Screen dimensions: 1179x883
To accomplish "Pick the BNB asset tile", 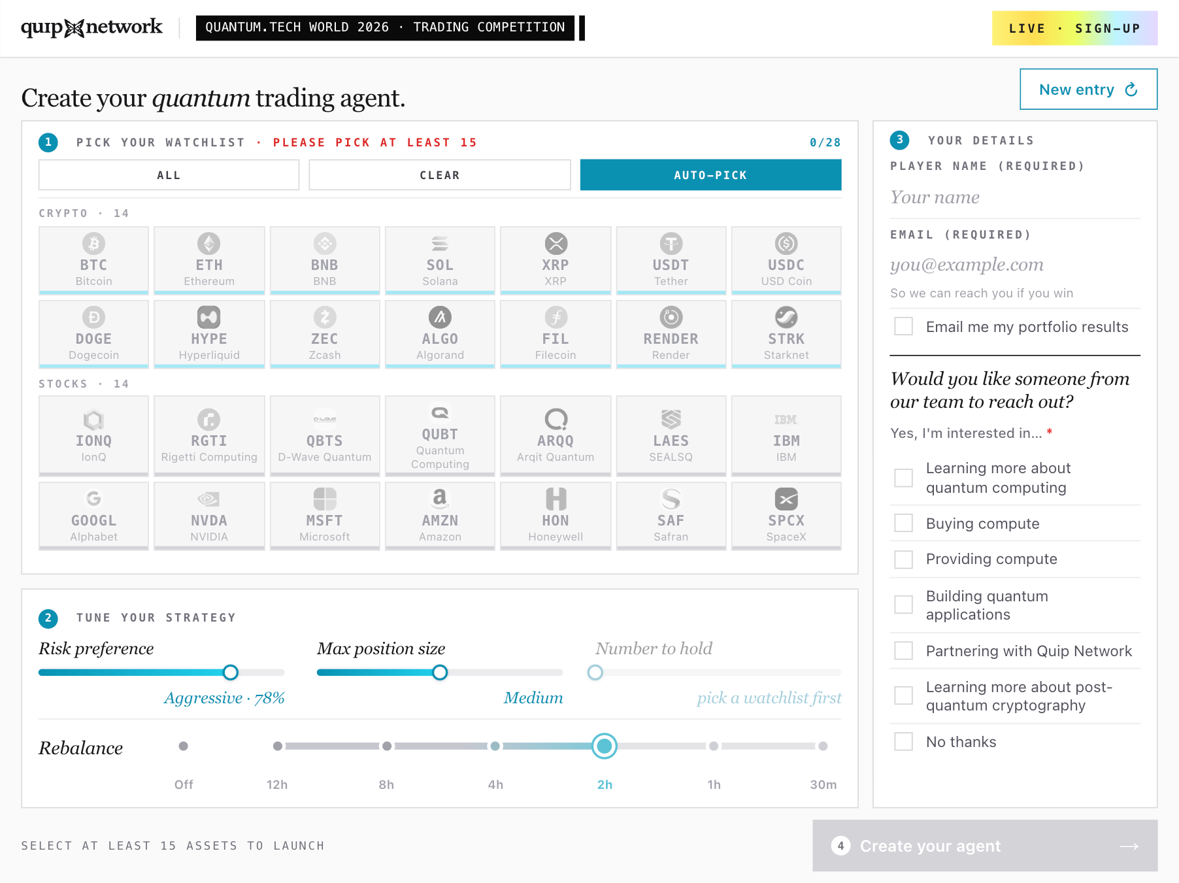I will pos(325,260).
